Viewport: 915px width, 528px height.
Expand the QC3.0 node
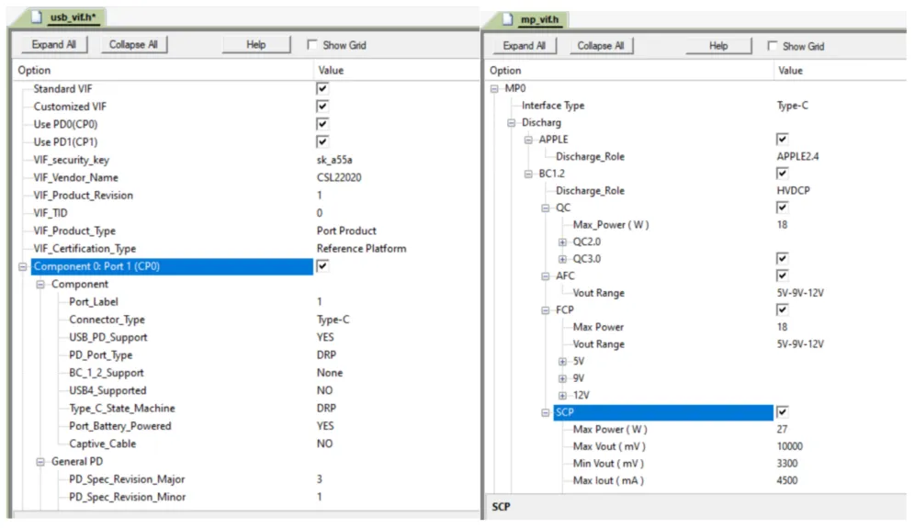[562, 259]
